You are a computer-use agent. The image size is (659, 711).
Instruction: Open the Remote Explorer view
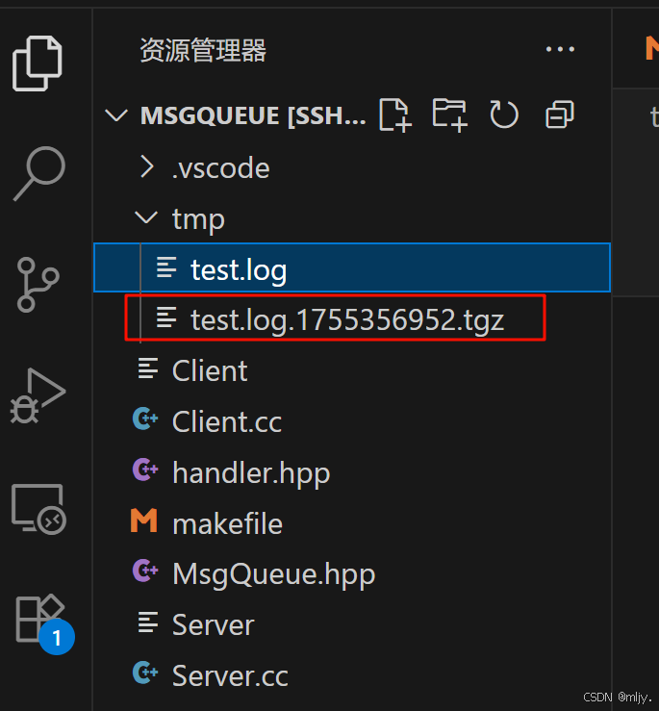click(38, 509)
